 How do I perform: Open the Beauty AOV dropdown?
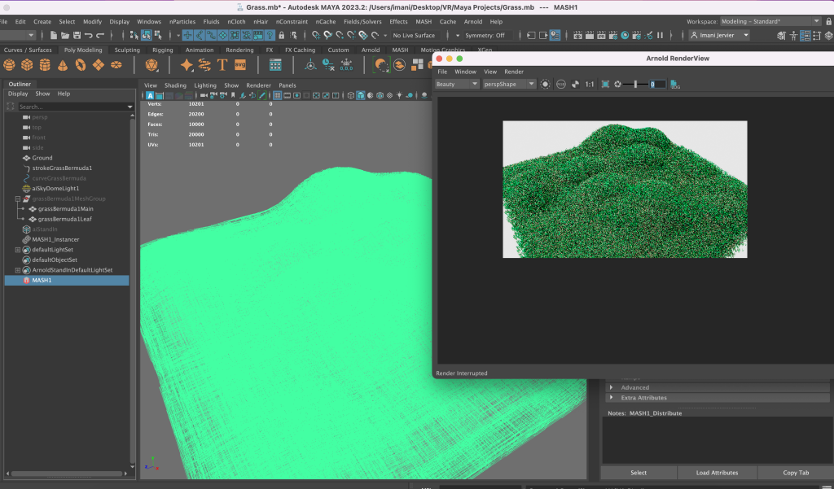point(457,84)
